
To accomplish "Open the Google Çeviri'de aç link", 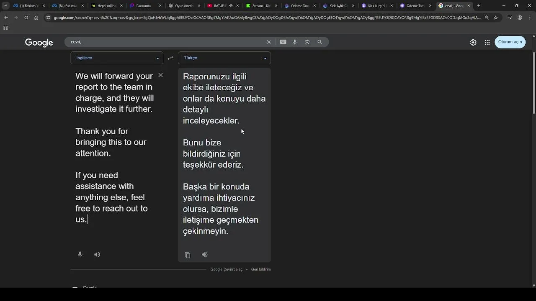I will click(x=227, y=270).
